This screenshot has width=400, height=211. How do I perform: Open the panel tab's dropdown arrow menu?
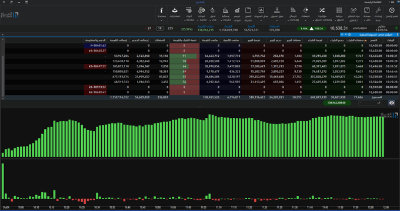click(x=346, y=35)
